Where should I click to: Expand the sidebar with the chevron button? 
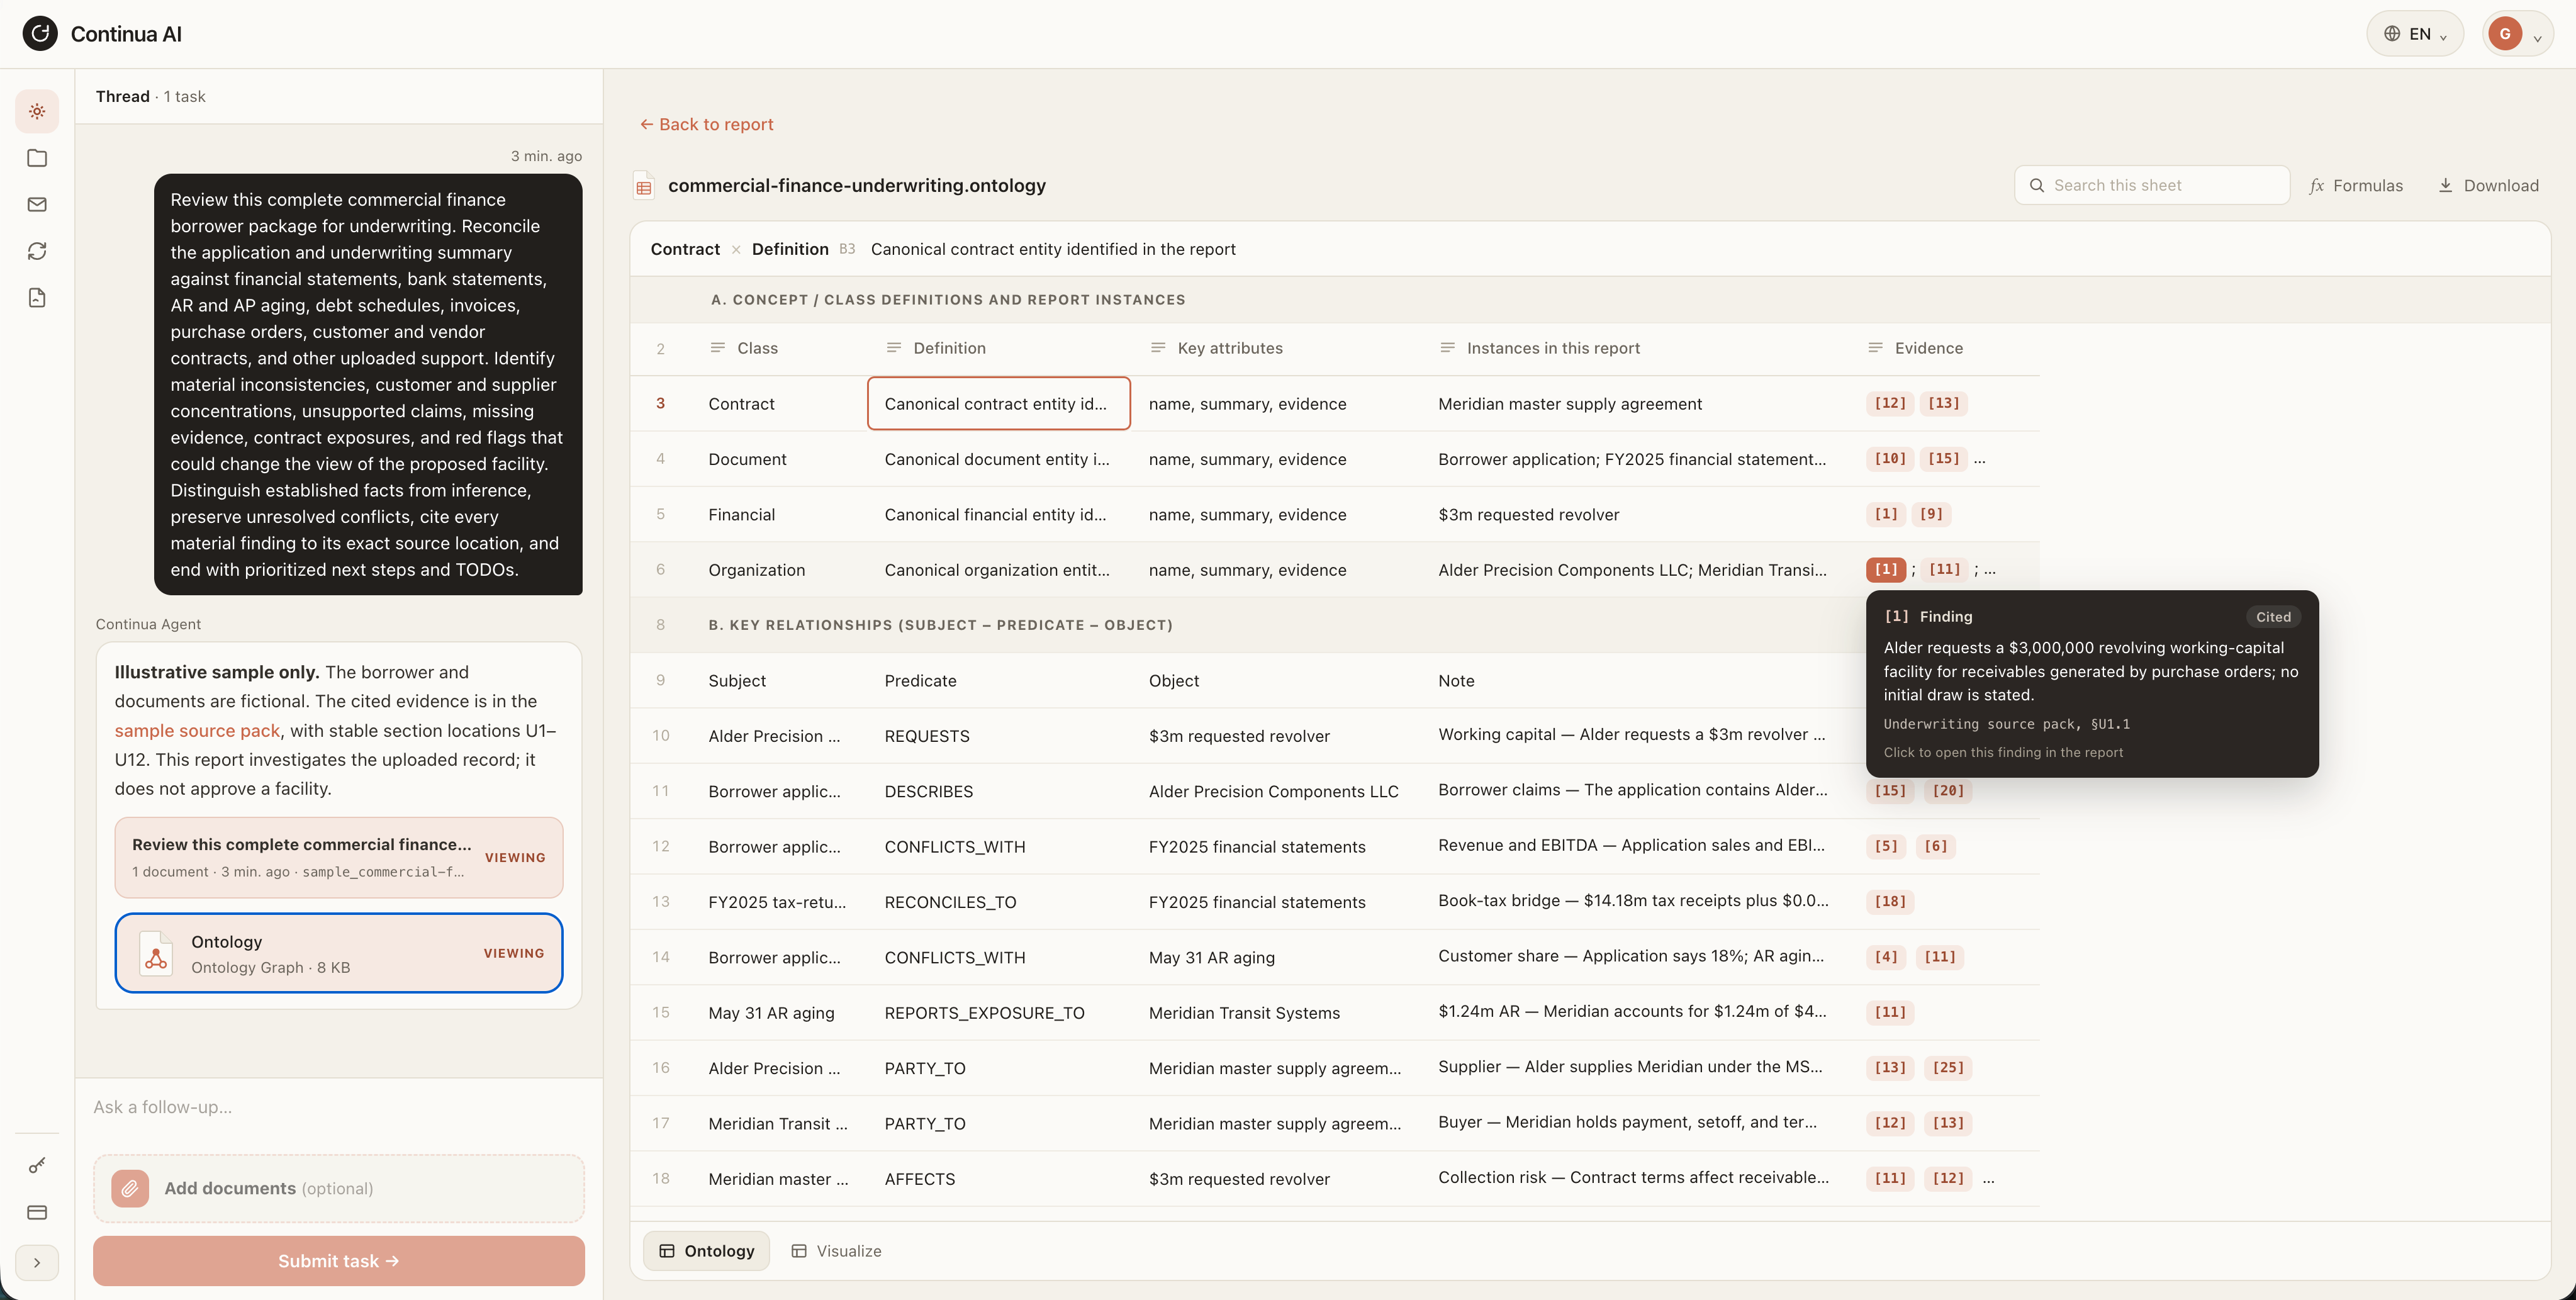37,1262
